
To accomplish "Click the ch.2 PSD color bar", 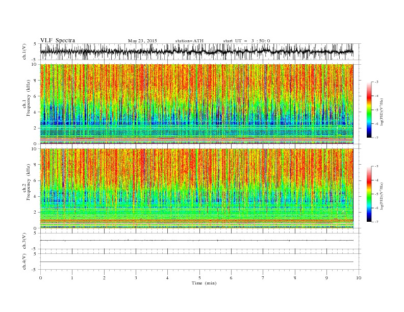I will 369,194.
